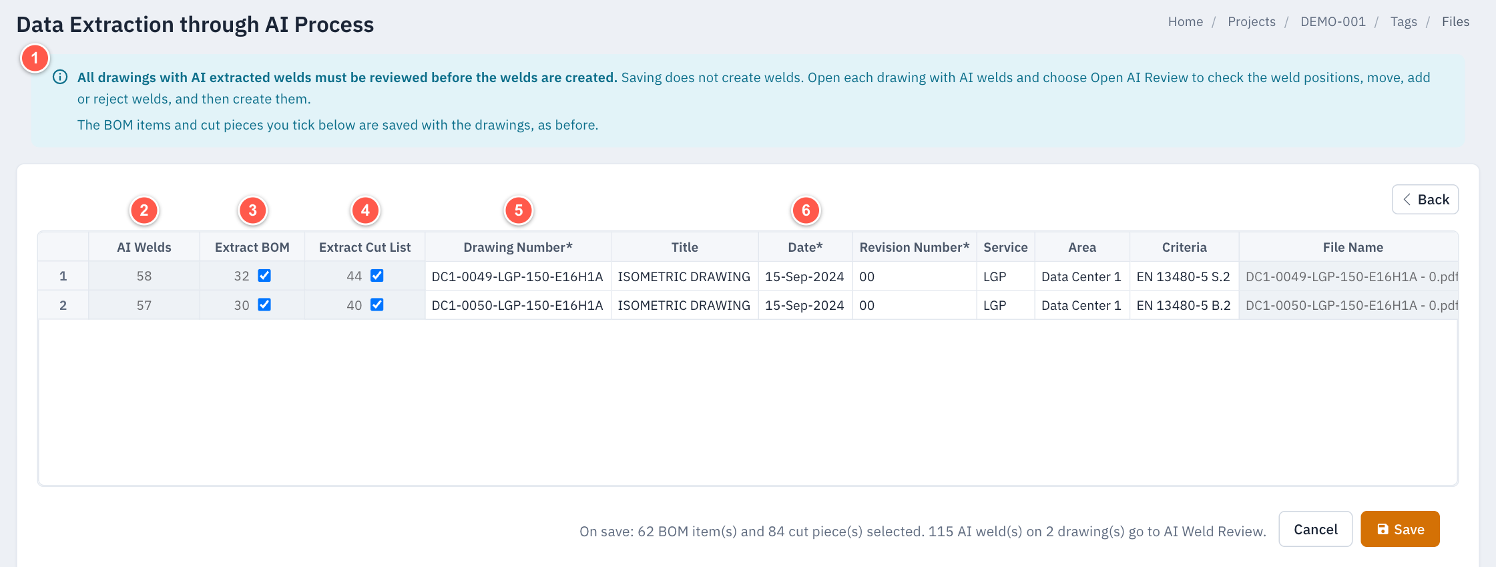1496x567 pixels.
Task: Click the Drawing Number column header
Action: coord(518,247)
